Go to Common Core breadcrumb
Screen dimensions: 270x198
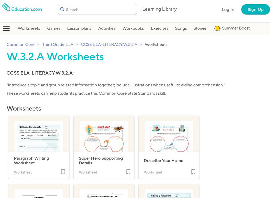pos(21,45)
